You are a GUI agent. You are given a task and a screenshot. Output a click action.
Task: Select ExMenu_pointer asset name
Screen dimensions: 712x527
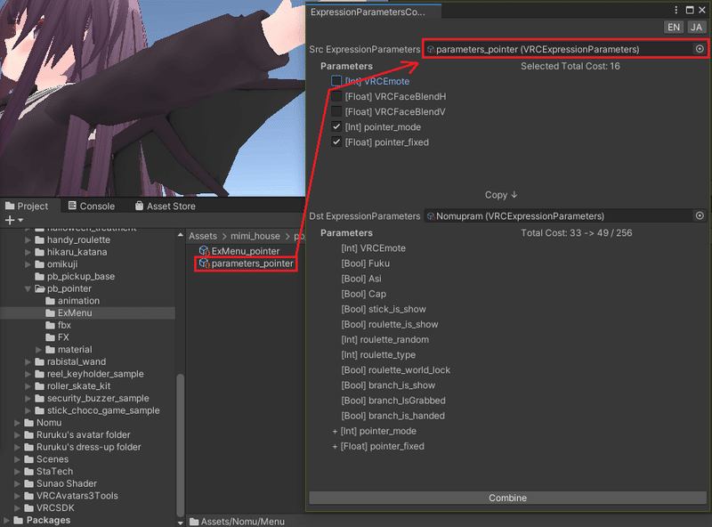pyautogui.click(x=246, y=251)
